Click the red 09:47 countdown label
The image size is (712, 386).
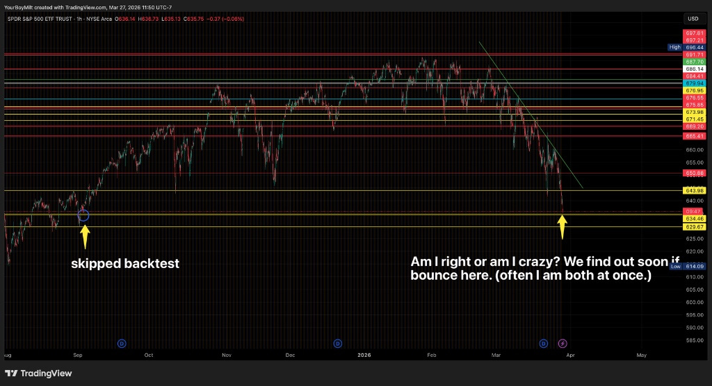pos(695,211)
